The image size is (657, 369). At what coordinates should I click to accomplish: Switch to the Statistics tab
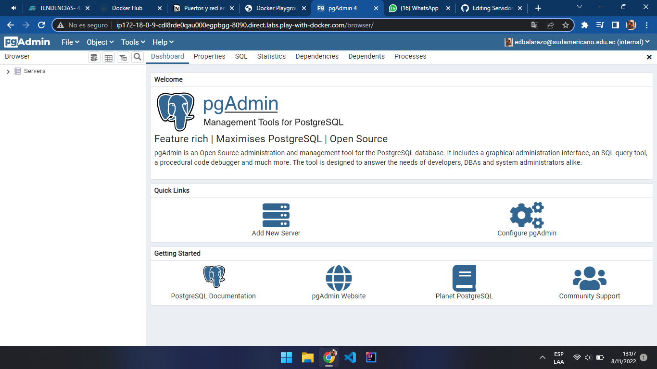[271, 56]
